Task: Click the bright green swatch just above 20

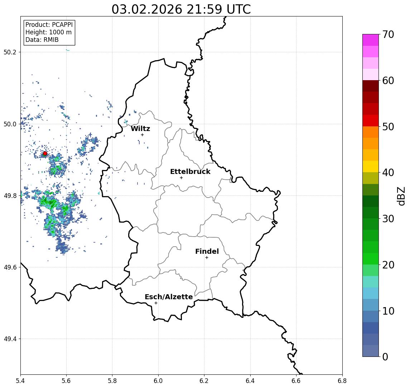Action: coord(371,259)
